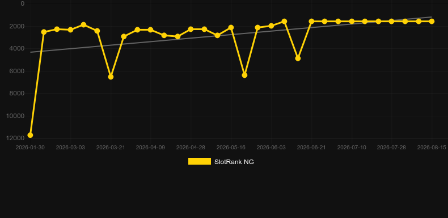Click the data point dated 2026-05-16

(x=231, y=27)
